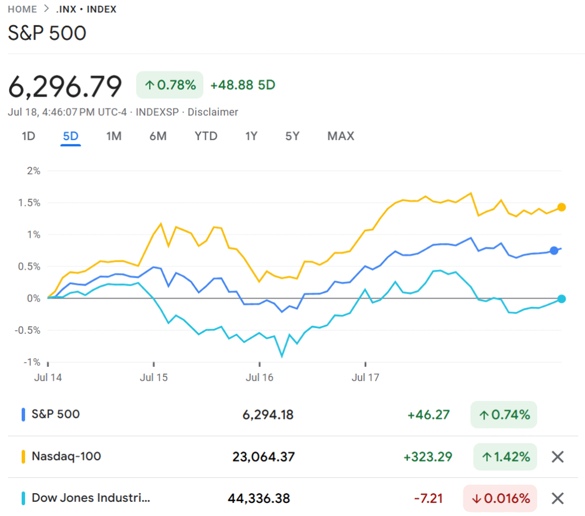Click the main price 6,296.79
This screenshot has height=516, width=585.
65,86
